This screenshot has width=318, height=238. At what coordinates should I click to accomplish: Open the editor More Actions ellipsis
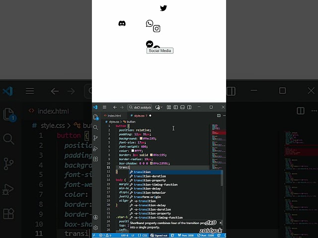tap(224, 116)
